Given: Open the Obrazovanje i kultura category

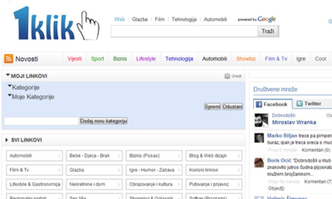Looking at the screenshot, I should click(x=154, y=184).
